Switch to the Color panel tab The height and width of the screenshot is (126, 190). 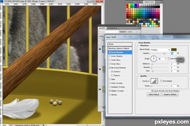pos(130,2)
